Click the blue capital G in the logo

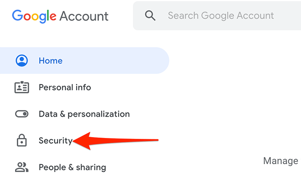click(18, 16)
